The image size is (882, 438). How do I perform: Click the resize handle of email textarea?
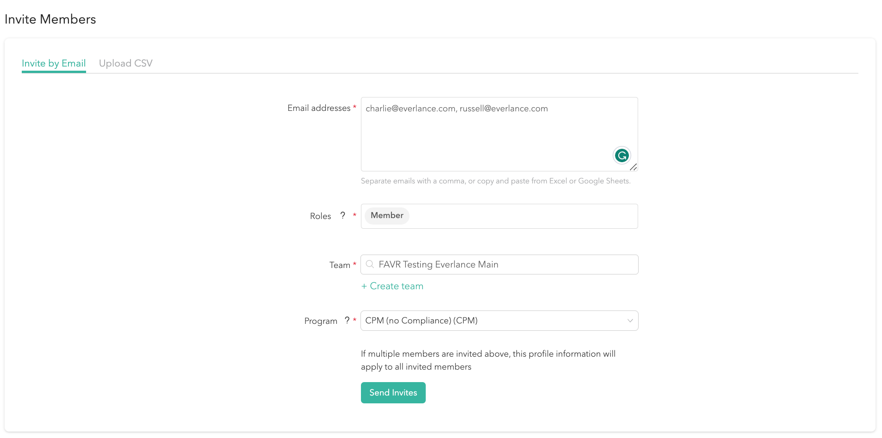click(x=633, y=167)
